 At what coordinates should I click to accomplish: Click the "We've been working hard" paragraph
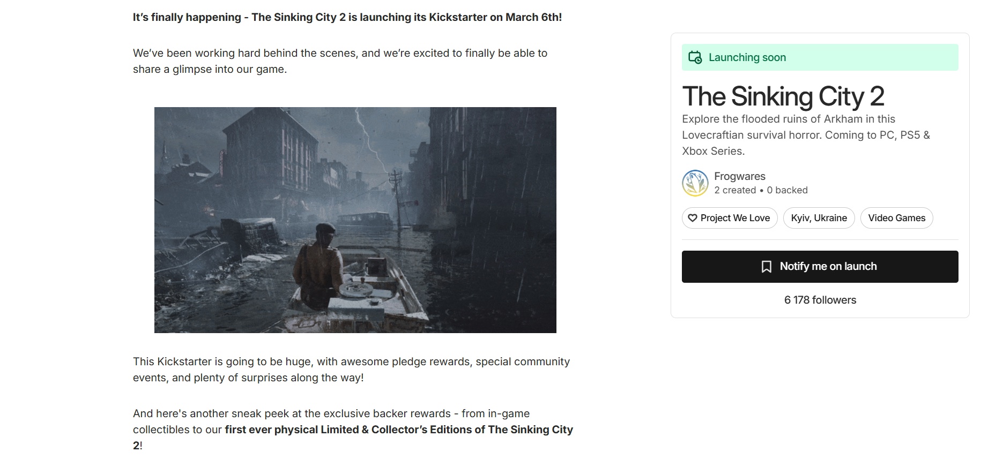pos(340,61)
